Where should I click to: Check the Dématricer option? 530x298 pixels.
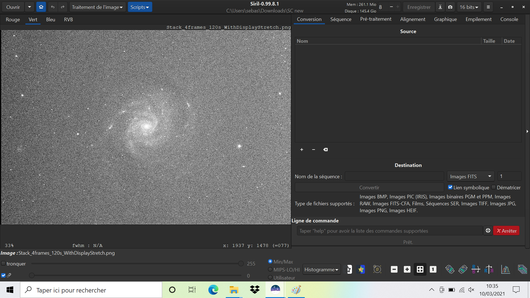[x=494, y=187]
